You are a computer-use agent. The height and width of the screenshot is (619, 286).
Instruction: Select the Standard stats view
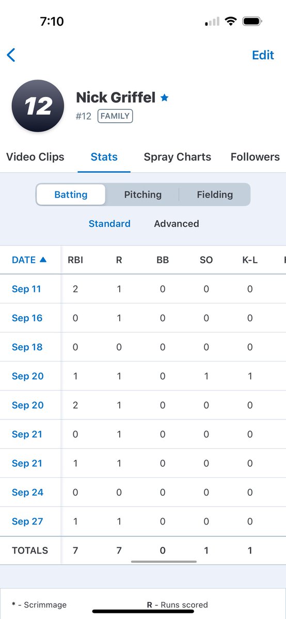click(x=109, y=223)
